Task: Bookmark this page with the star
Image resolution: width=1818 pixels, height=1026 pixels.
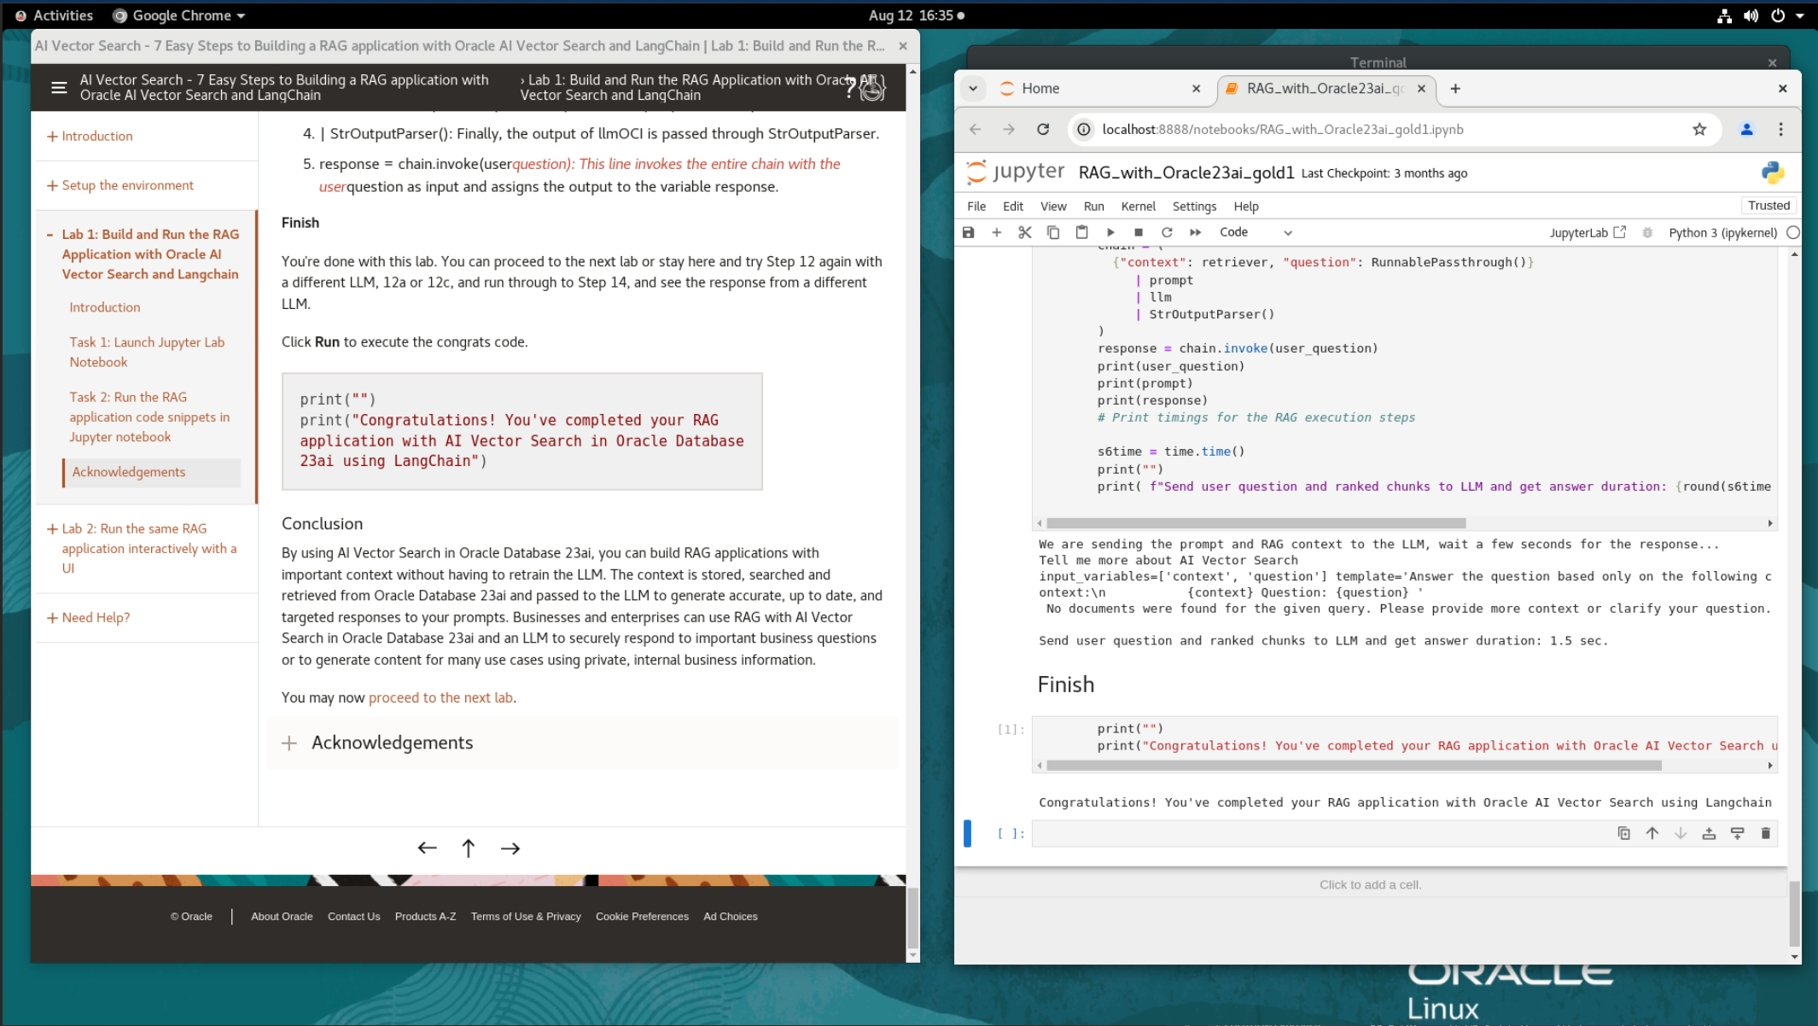Action: pos(1699,129)
